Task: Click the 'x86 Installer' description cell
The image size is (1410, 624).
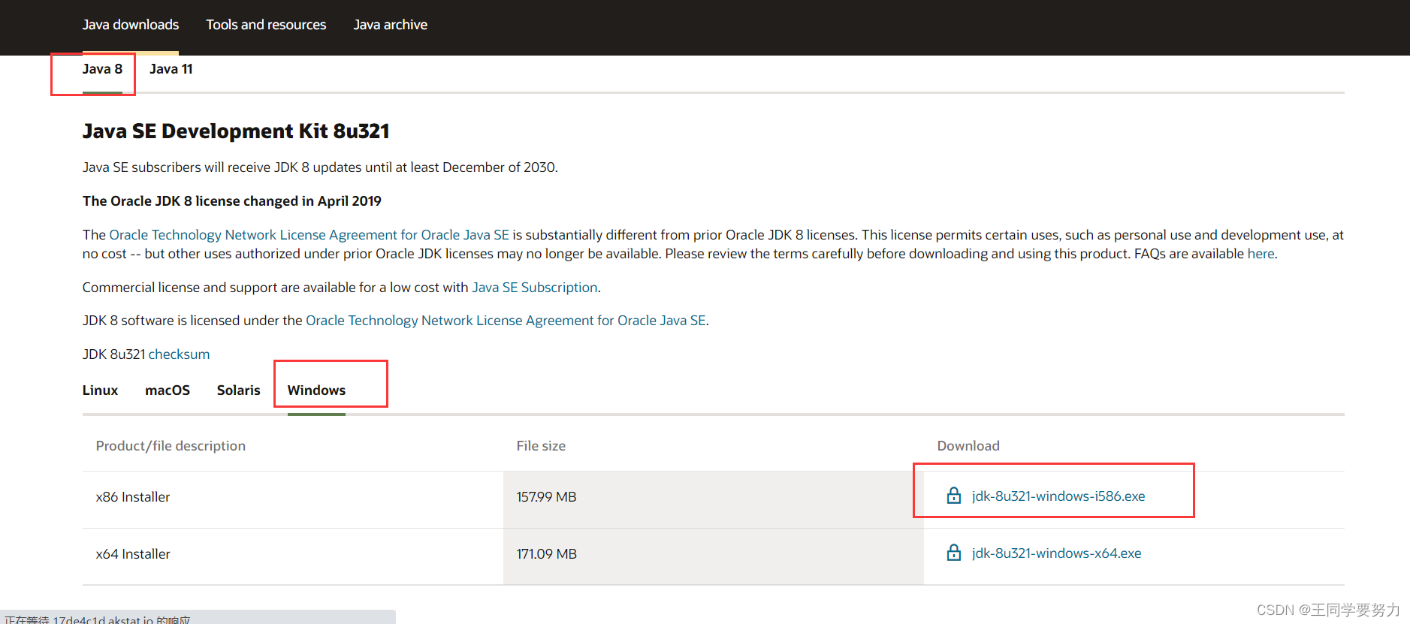Action: click(293, 499)
